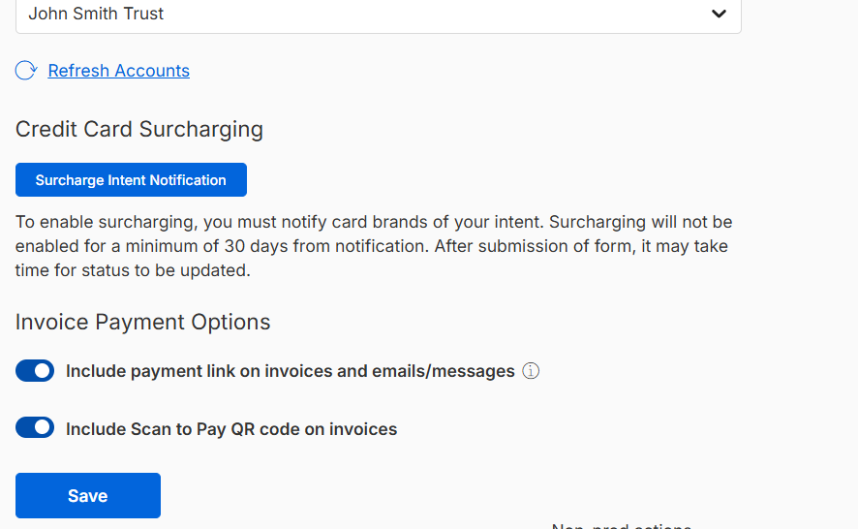Click the circular refresh icon beside Refresh Accounts
Image resolution: width=858 pixels, height=529 pixels.
[26, 71]
